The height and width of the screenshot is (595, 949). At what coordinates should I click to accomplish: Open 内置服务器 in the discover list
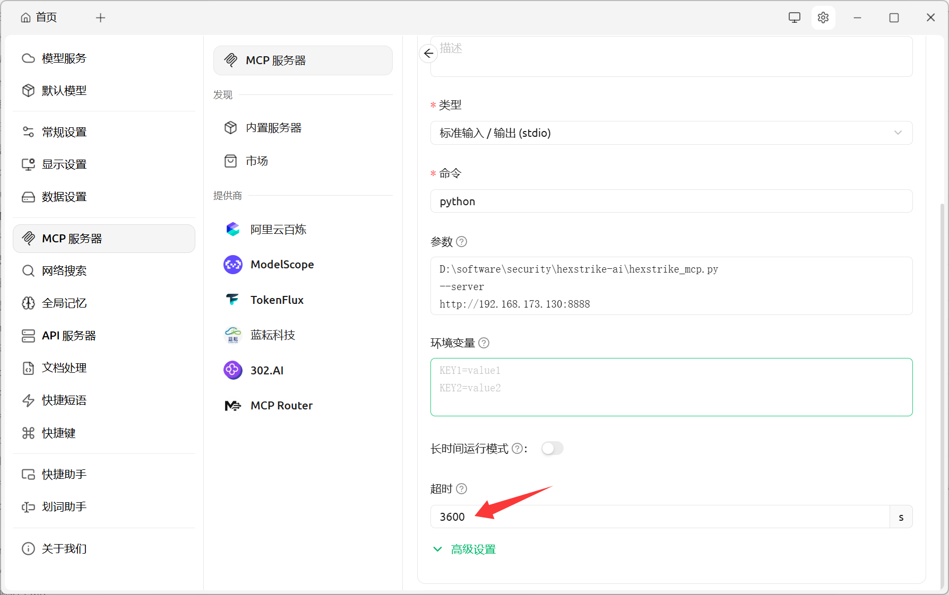[x=273, y=128]
